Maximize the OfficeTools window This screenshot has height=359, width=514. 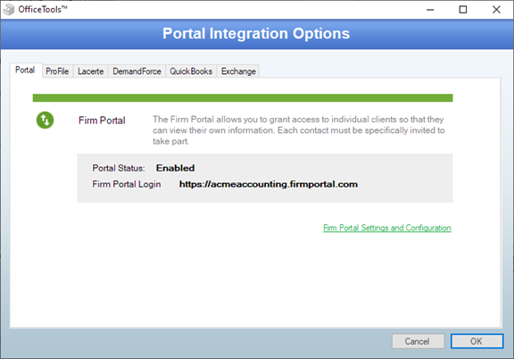point(463,10)
